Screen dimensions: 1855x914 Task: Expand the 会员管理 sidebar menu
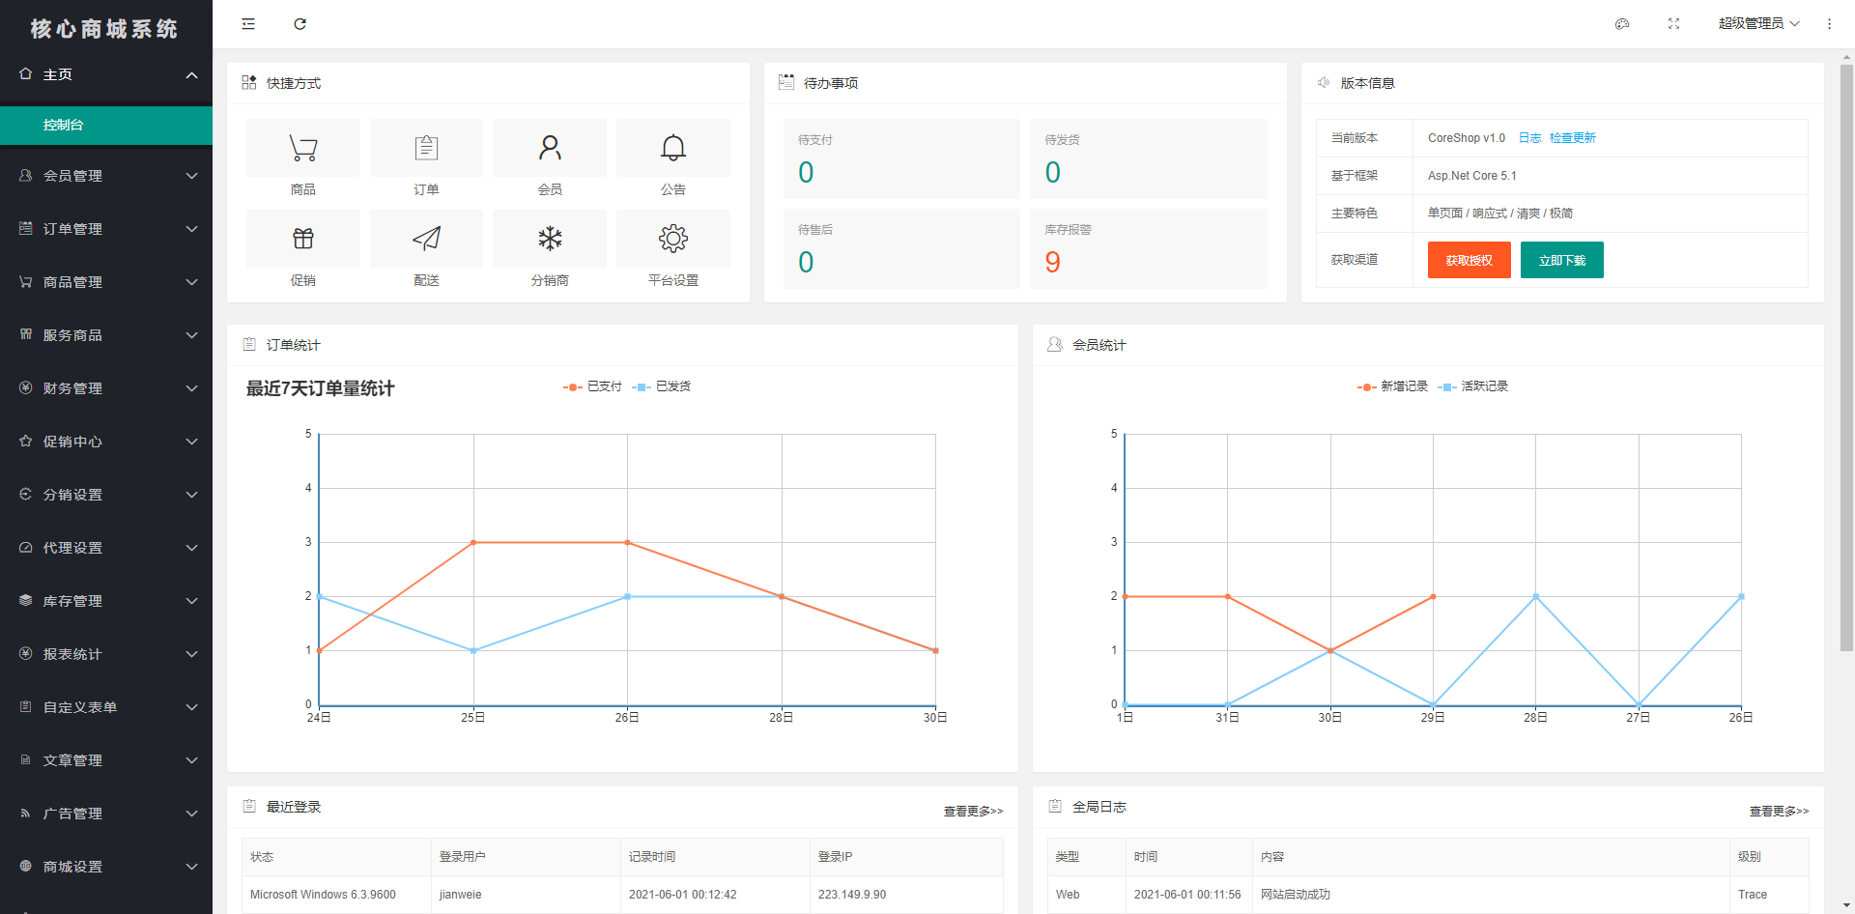[x=106, y=176]
